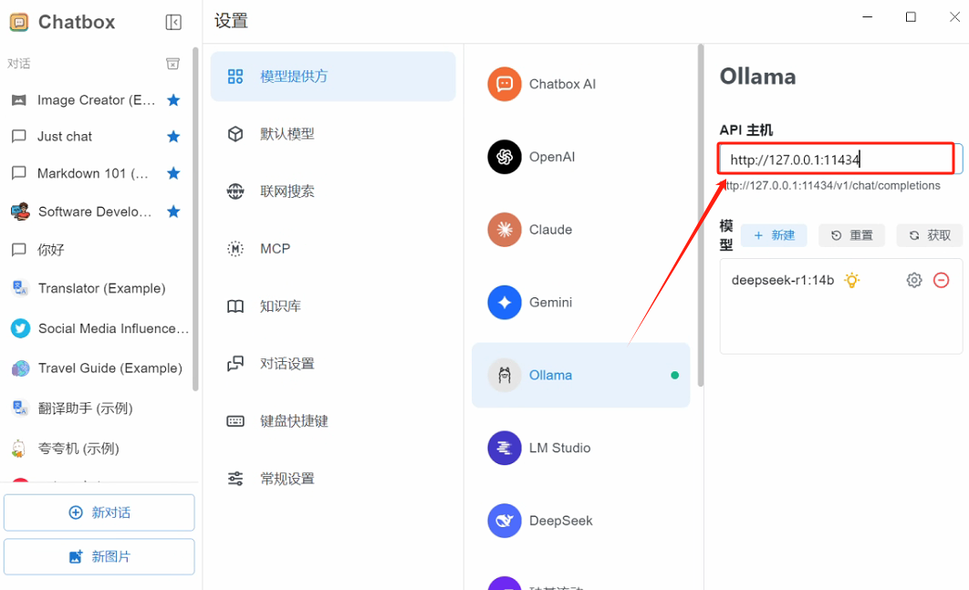
Task: Open the 默认模型 settings section
Action: pyautogui.click(x=333, y=134)
